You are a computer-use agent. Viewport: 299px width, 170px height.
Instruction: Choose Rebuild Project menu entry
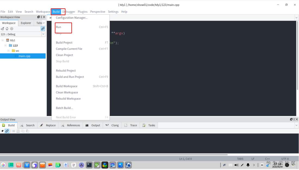click(81, 70)
